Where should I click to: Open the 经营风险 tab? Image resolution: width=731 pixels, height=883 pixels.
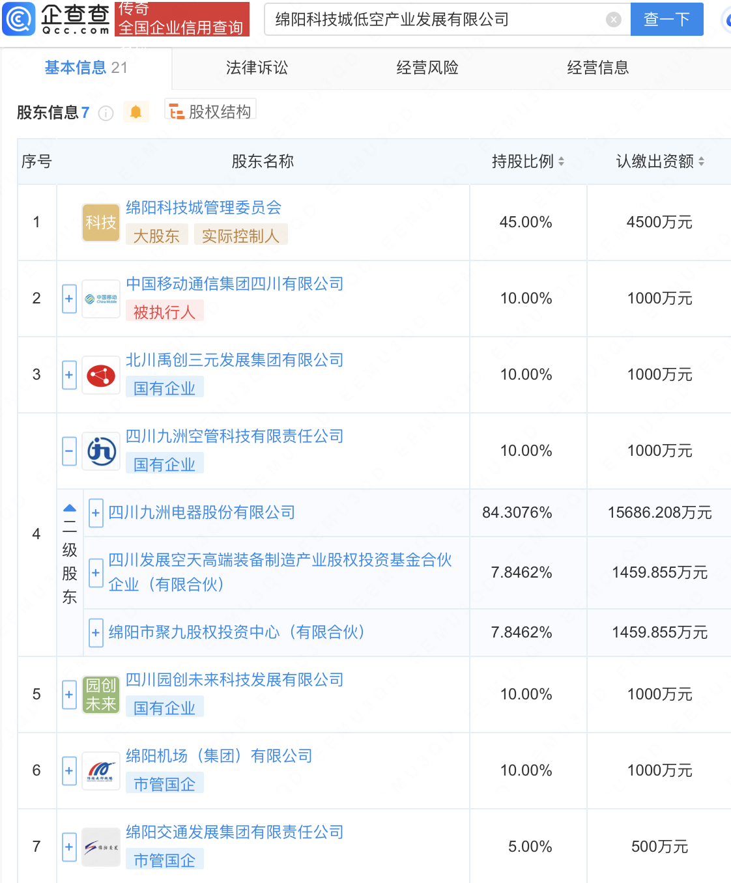click(427, 68)
